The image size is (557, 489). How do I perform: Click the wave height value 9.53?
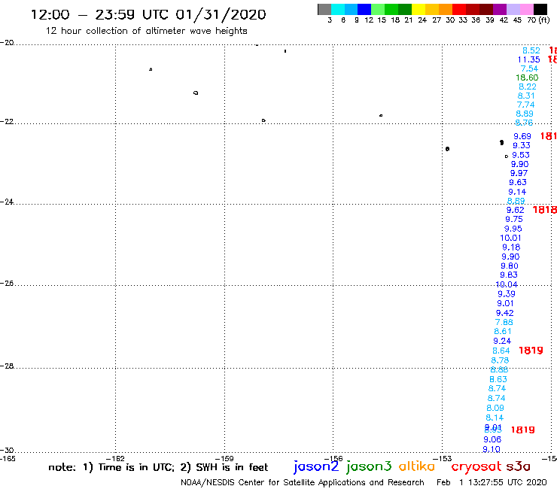point(521,155)
